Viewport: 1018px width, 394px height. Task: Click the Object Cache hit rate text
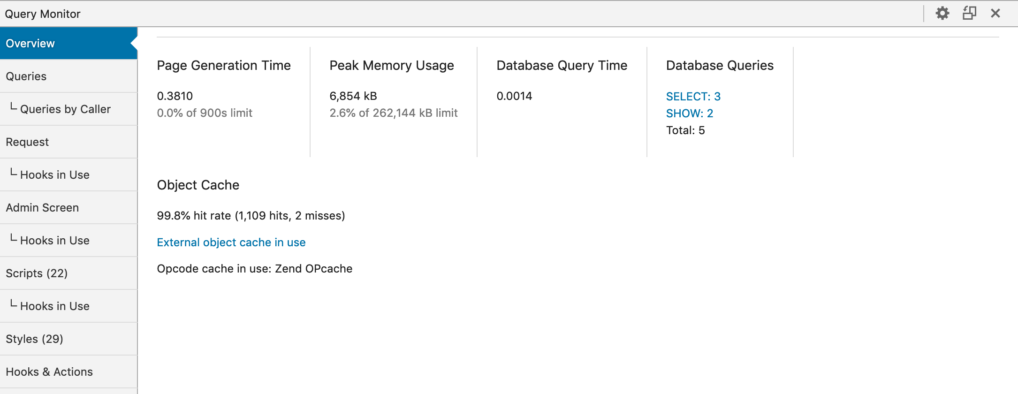(x=251, y=216)
